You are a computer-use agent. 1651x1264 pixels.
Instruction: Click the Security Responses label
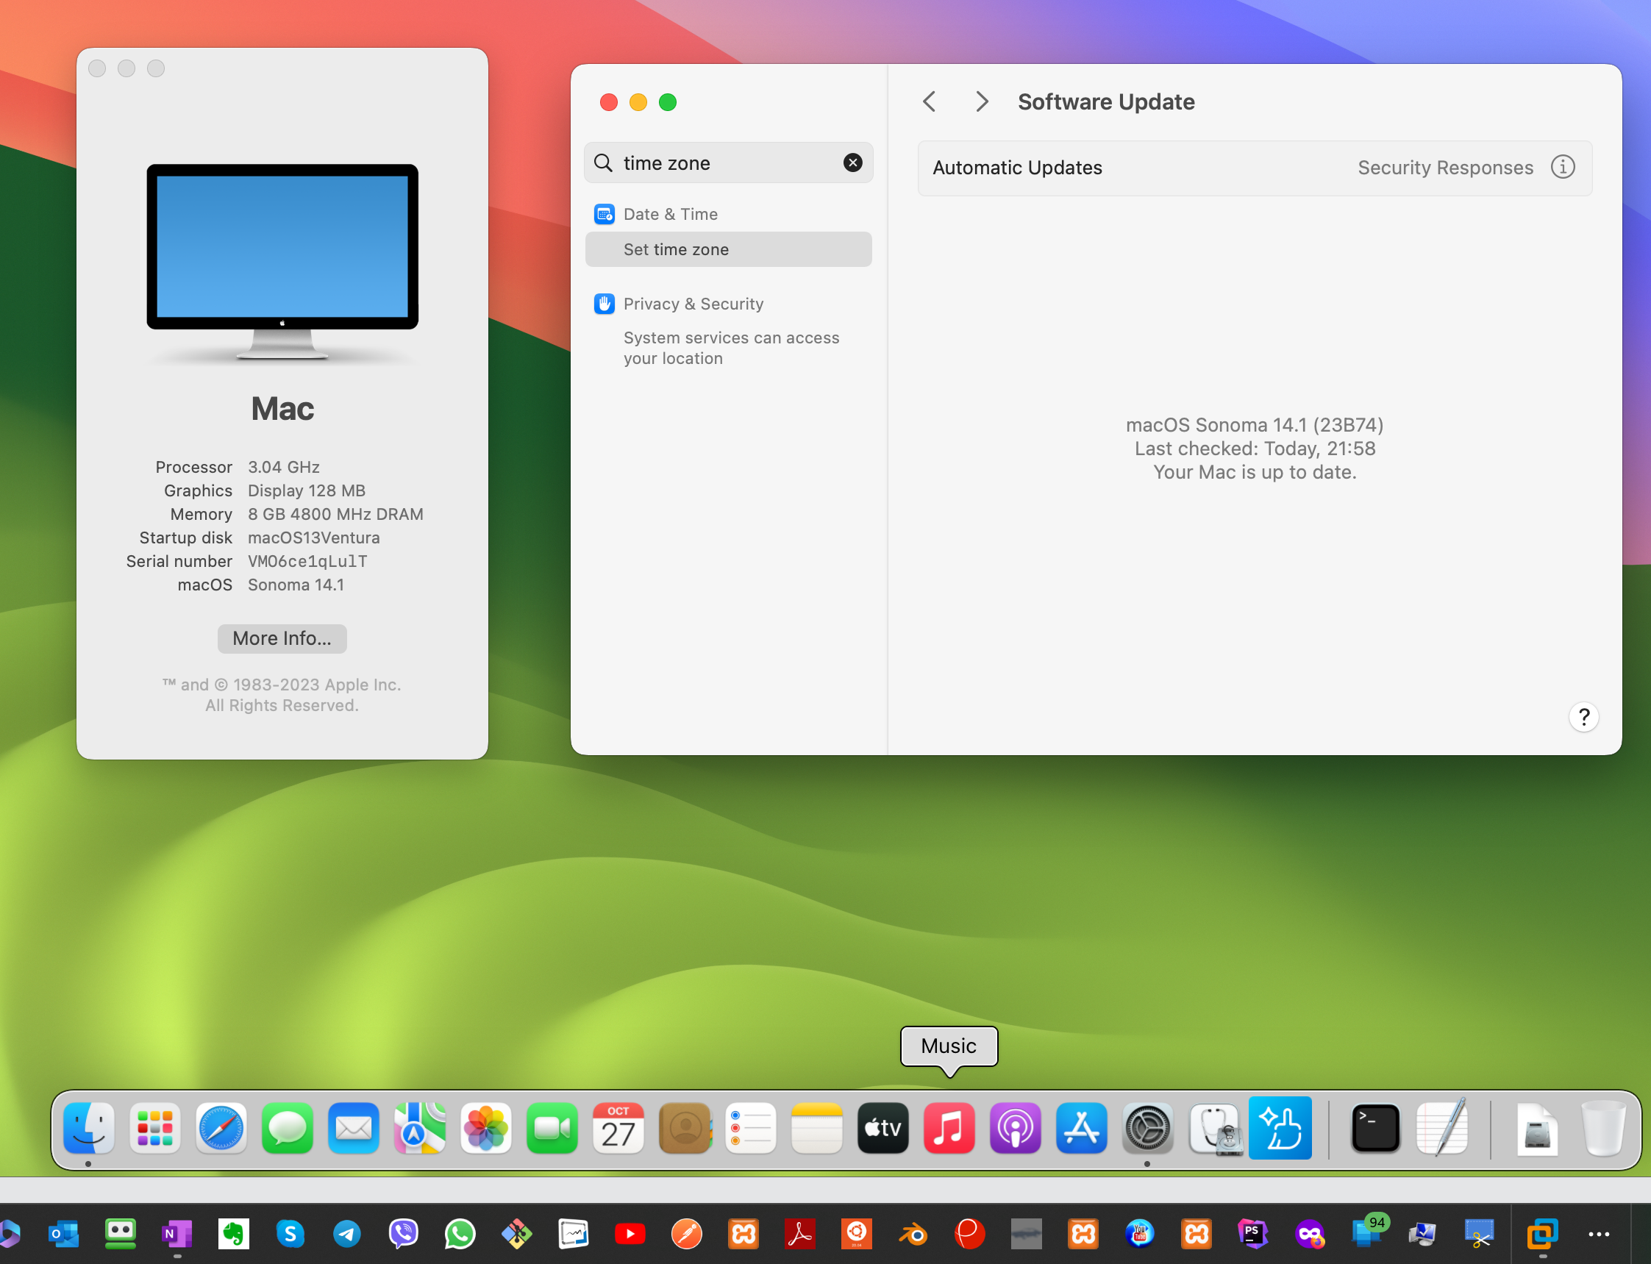pyautogui.click(x=1445, y=168)
